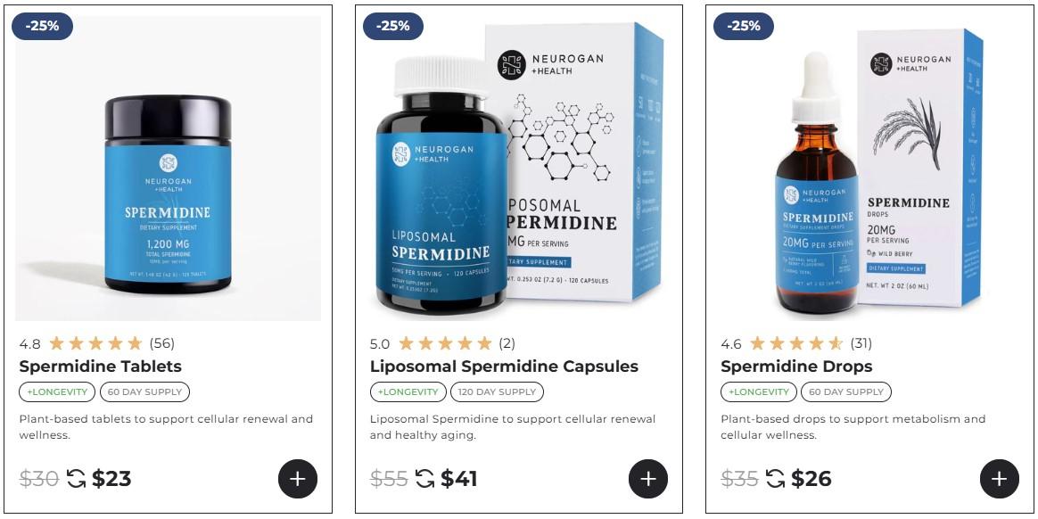Click star rating of Spermidine Drops

[x=796, y=343]
